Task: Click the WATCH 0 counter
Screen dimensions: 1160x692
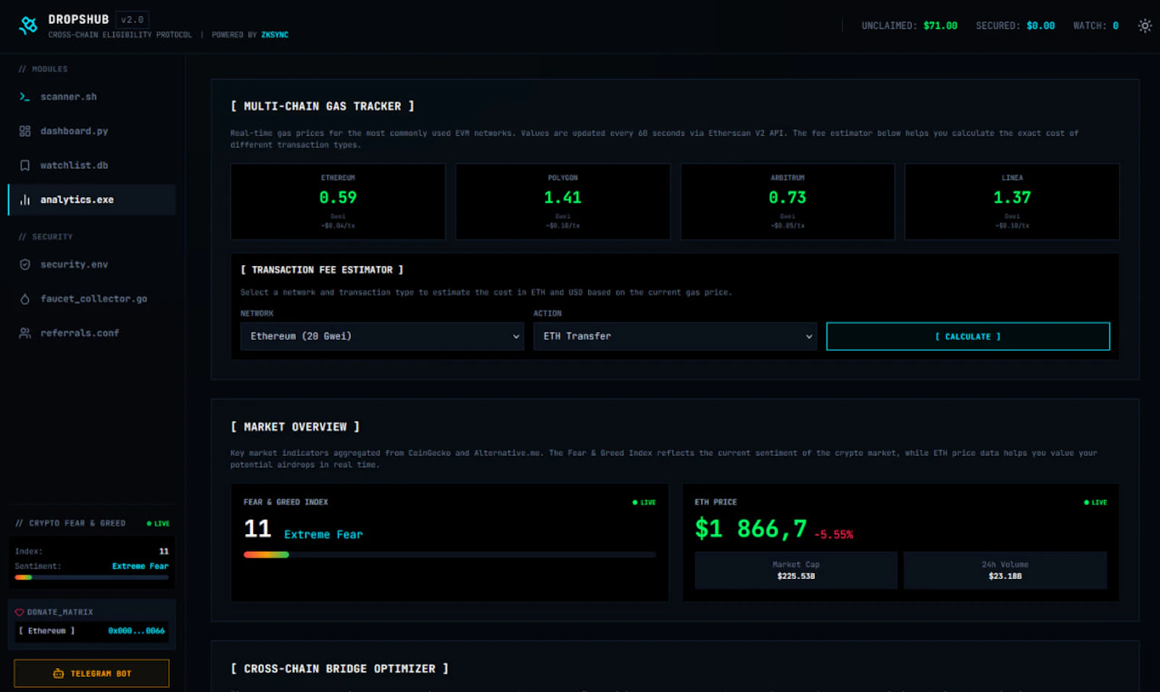Action: click(x=1095, y=25)
